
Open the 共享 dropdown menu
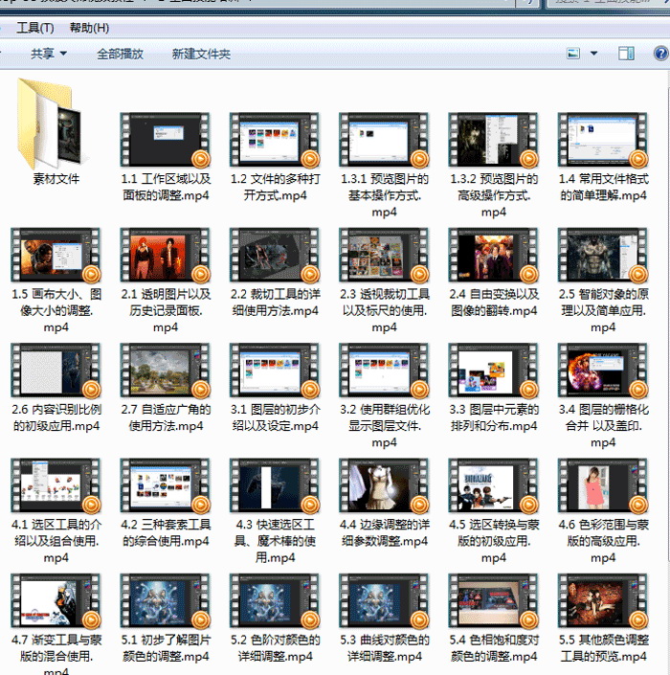pyautogui.click(x=48, y=54)
